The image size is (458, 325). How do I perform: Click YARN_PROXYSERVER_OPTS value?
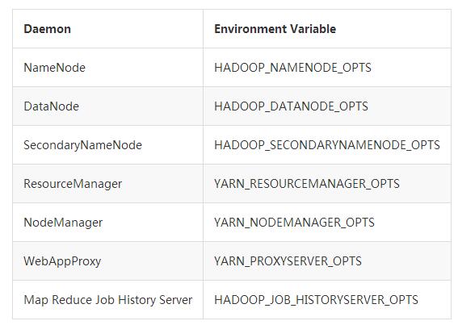tap(288, 261)
